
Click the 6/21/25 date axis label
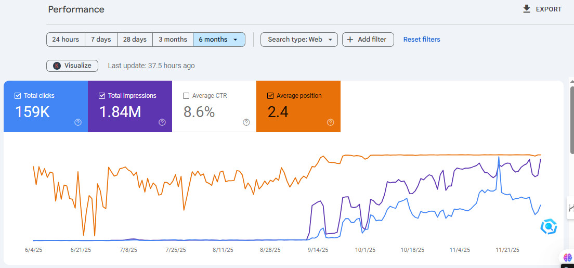[x=80, y=250]
